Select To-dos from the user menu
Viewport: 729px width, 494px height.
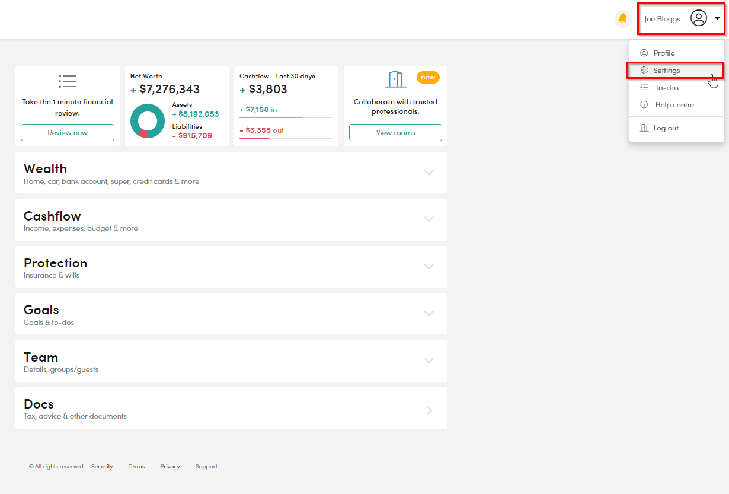click(666, 88)
